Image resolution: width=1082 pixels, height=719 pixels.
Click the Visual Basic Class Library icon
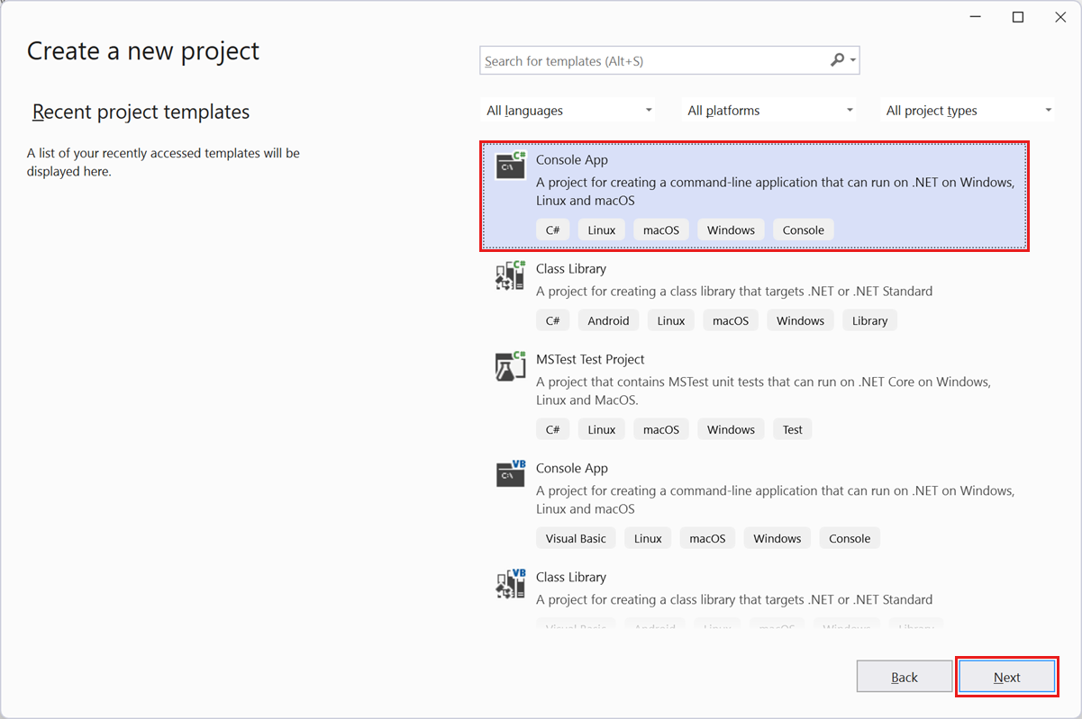click(x=510, y=583)
